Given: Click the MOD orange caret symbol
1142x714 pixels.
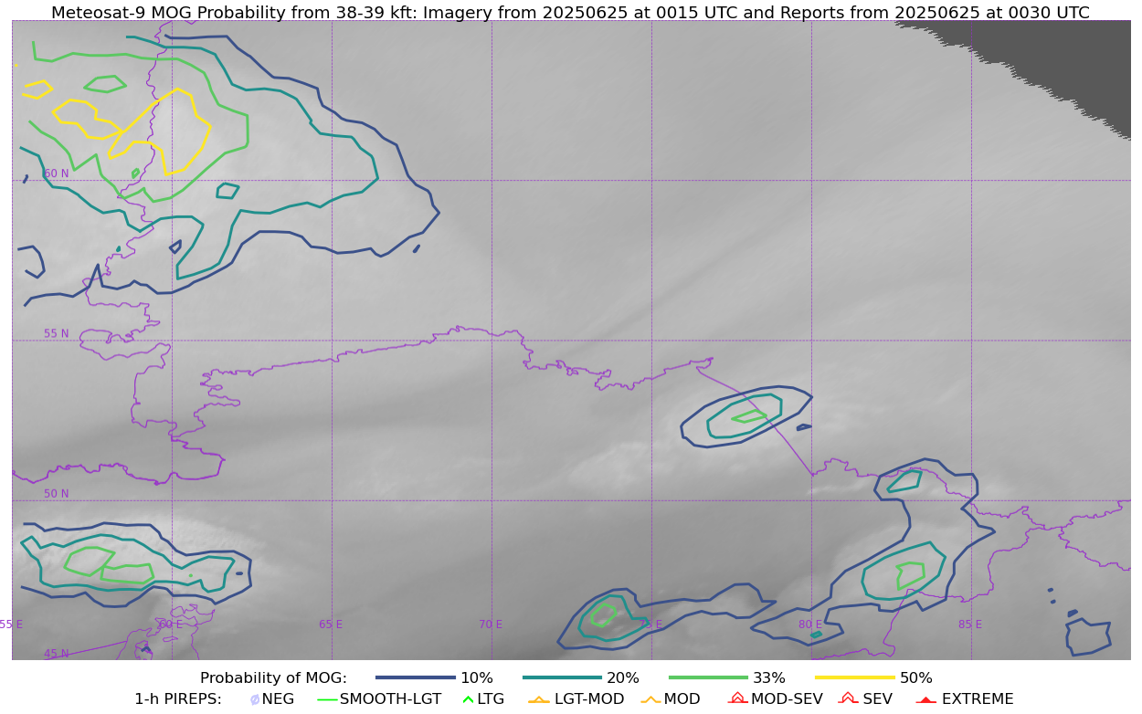Looking at the screenshot, I should 650,700.
